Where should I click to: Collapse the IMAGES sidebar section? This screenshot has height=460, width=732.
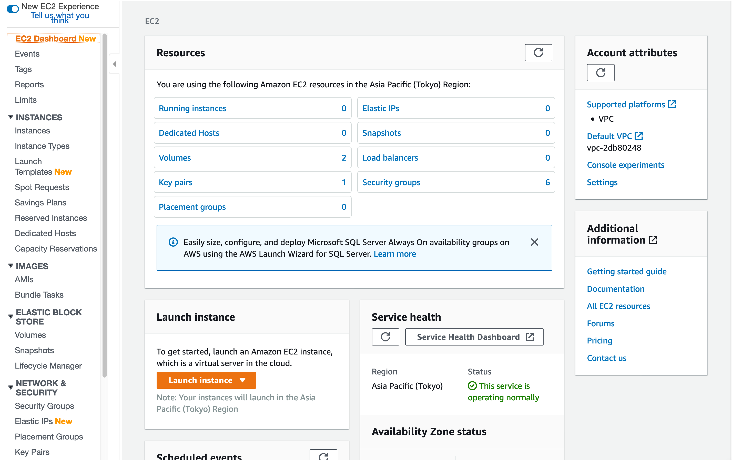click(x=11, y=266)
